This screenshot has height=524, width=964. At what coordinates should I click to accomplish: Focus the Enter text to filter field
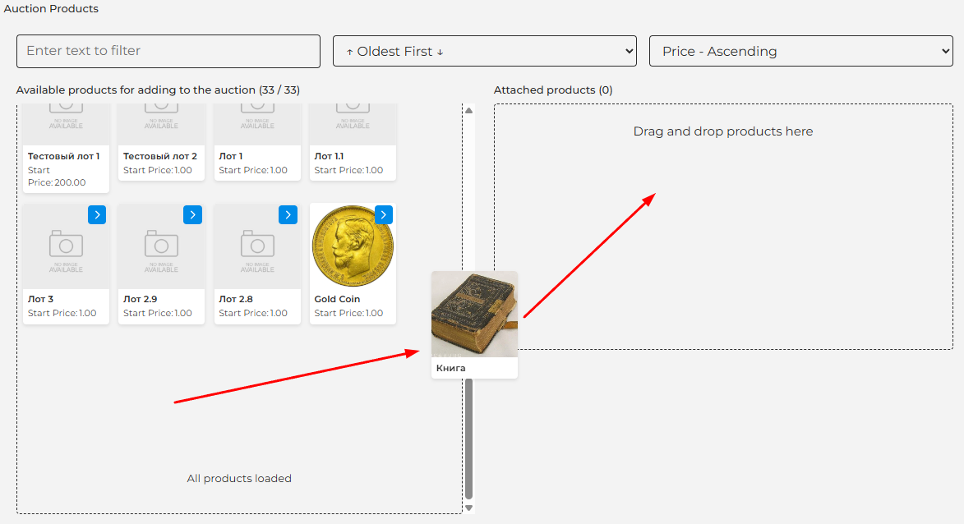(x=168, y=51)
